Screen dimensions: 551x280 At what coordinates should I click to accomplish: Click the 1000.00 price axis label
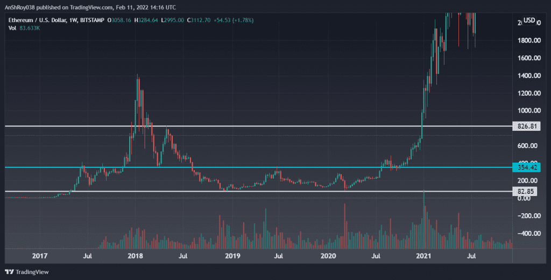coord(529,110)
